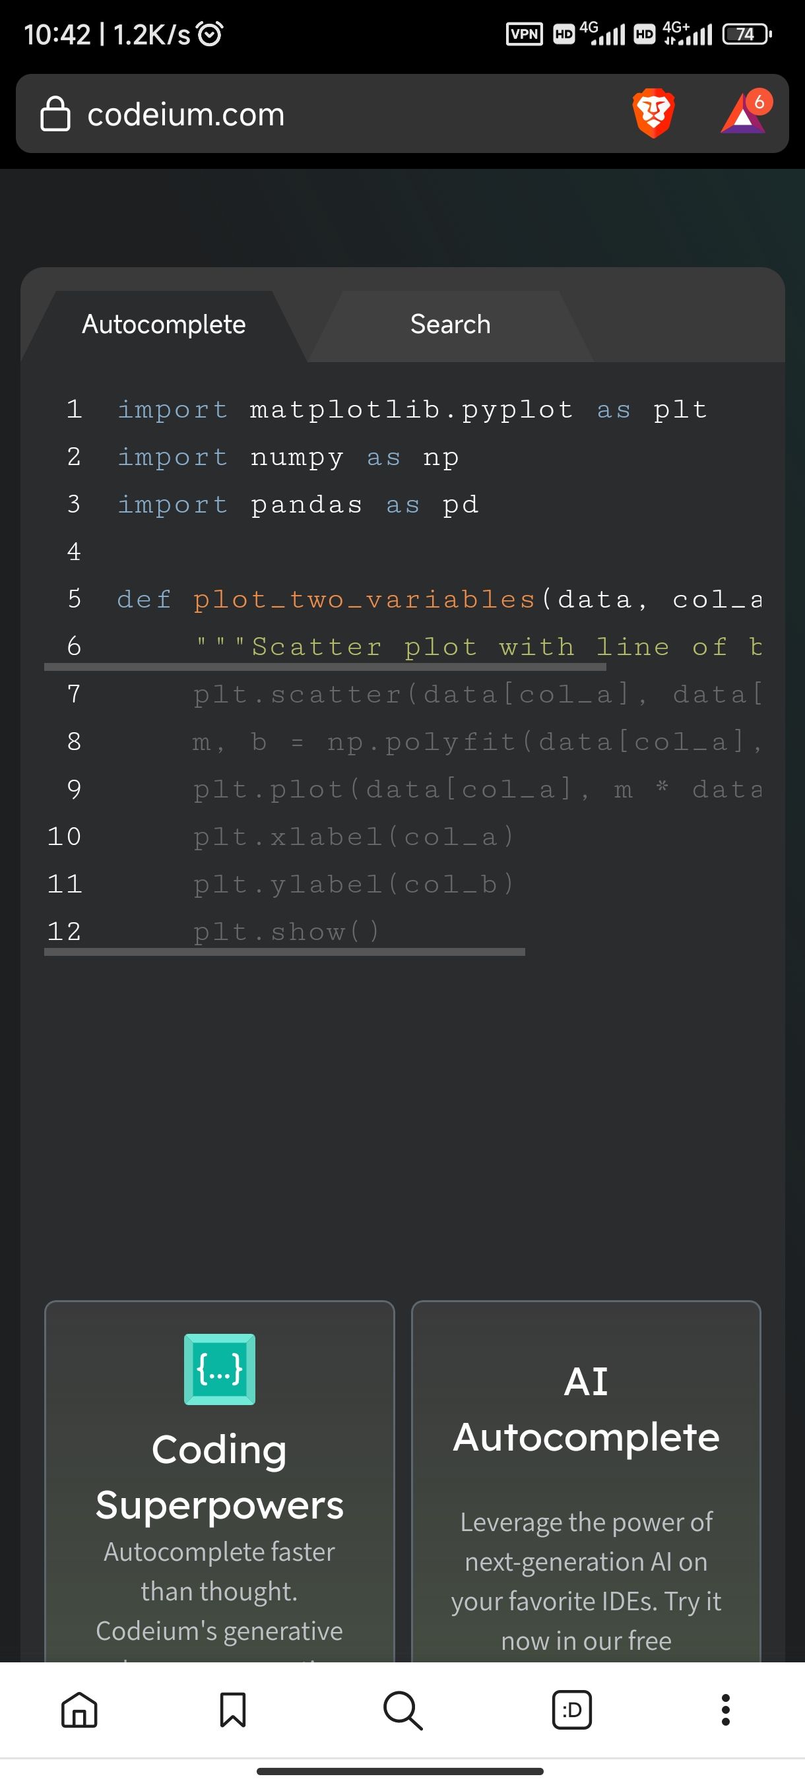
Task: Open the bookmarks icon in bottom bar
Action: pyautogui.click(x=233, y=1710)
